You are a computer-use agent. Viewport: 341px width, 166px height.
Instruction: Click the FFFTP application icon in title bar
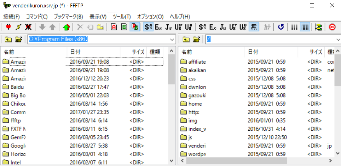point(7,5)
